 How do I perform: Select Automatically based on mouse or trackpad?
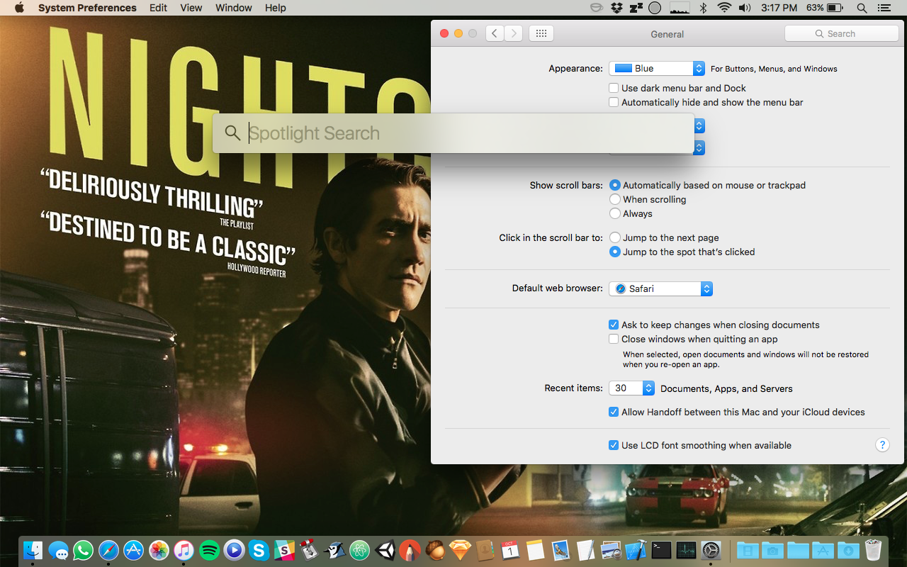tap(615, 185)
